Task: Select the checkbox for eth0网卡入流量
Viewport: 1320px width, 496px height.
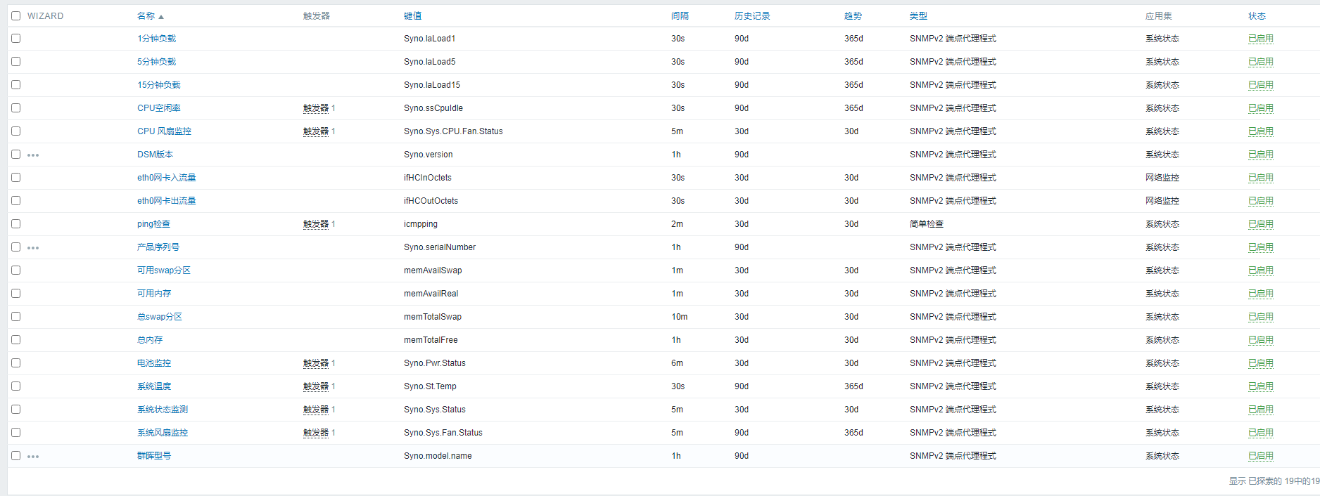Action: click(15, 178)
